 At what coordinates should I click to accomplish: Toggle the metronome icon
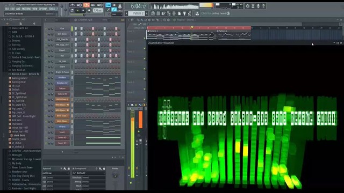(73, 5)
